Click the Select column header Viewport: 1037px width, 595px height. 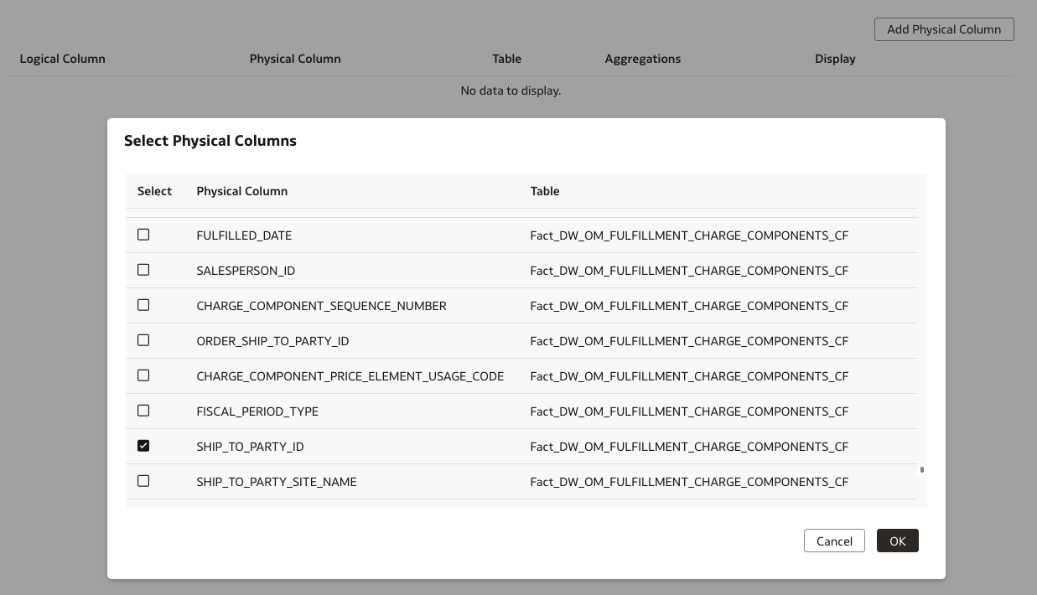click(154, 191)
